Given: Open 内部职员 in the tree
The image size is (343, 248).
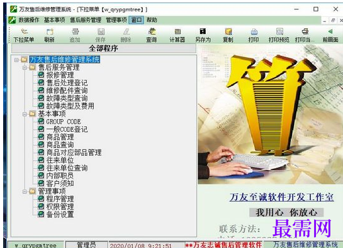Looking at the screenshot, I should (60, 176).
